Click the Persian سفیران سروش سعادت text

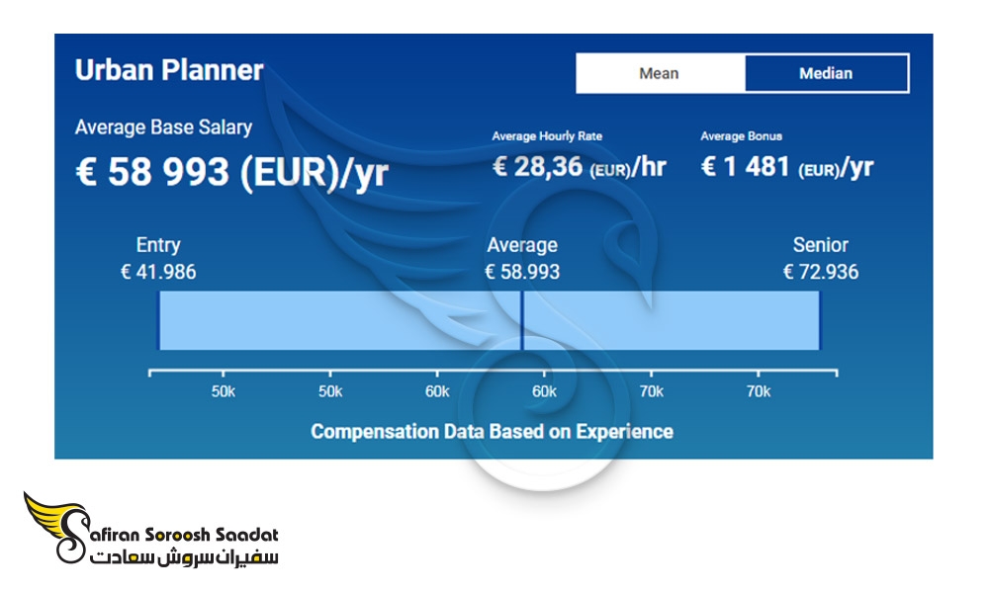[x=184, y=556]
